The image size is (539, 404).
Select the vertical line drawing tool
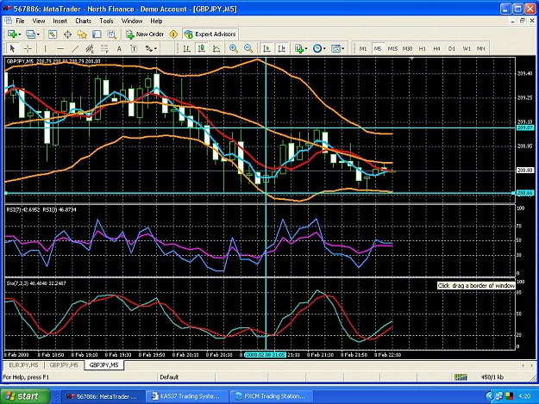tap(45, 48)
